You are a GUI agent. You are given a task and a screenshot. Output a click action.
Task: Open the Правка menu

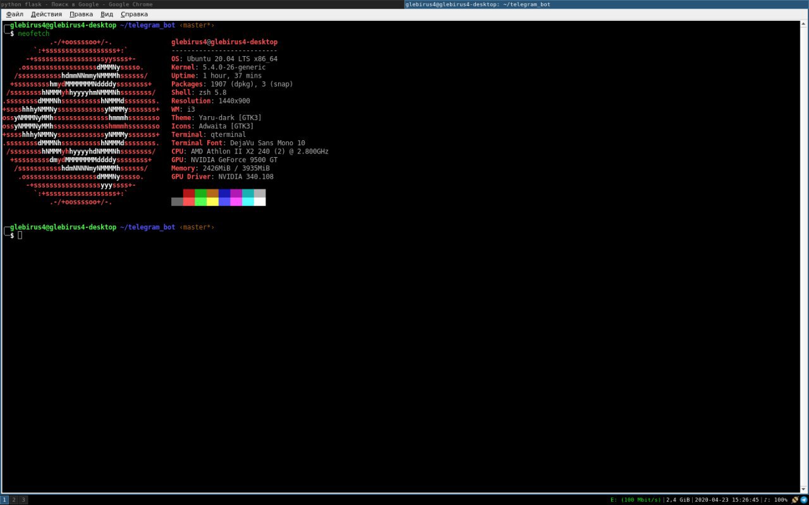pyautogui.click(x=81, y=14)
